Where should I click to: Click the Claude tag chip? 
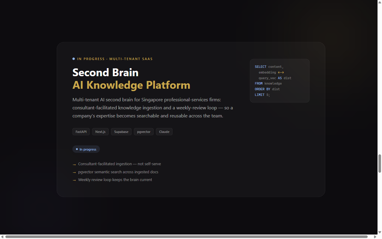tap(164, 132)
